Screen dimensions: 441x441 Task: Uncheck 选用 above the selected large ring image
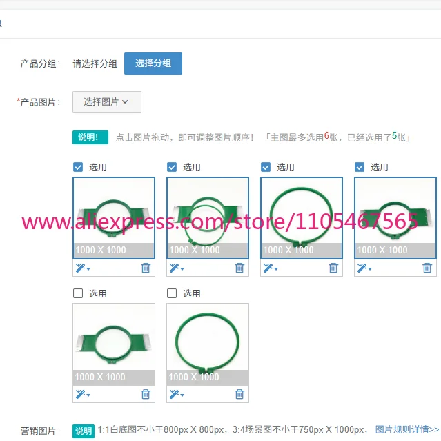(266, 167)
